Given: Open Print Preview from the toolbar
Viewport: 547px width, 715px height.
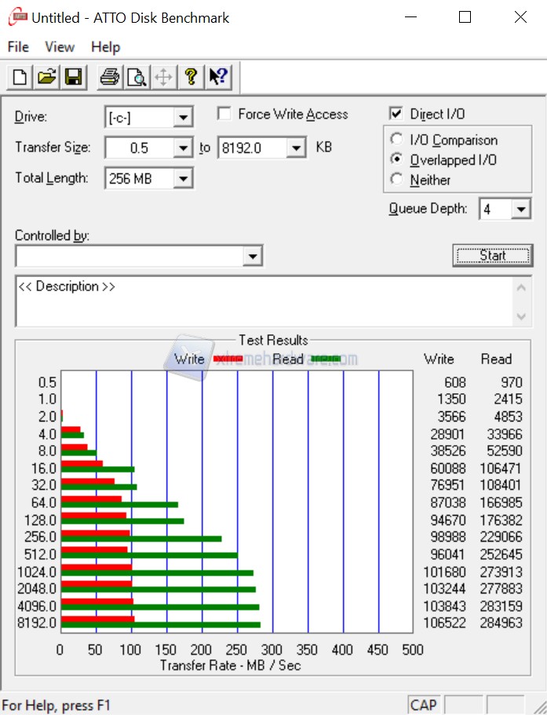Looking at the screenshot, I should click(x=137, y=77).
